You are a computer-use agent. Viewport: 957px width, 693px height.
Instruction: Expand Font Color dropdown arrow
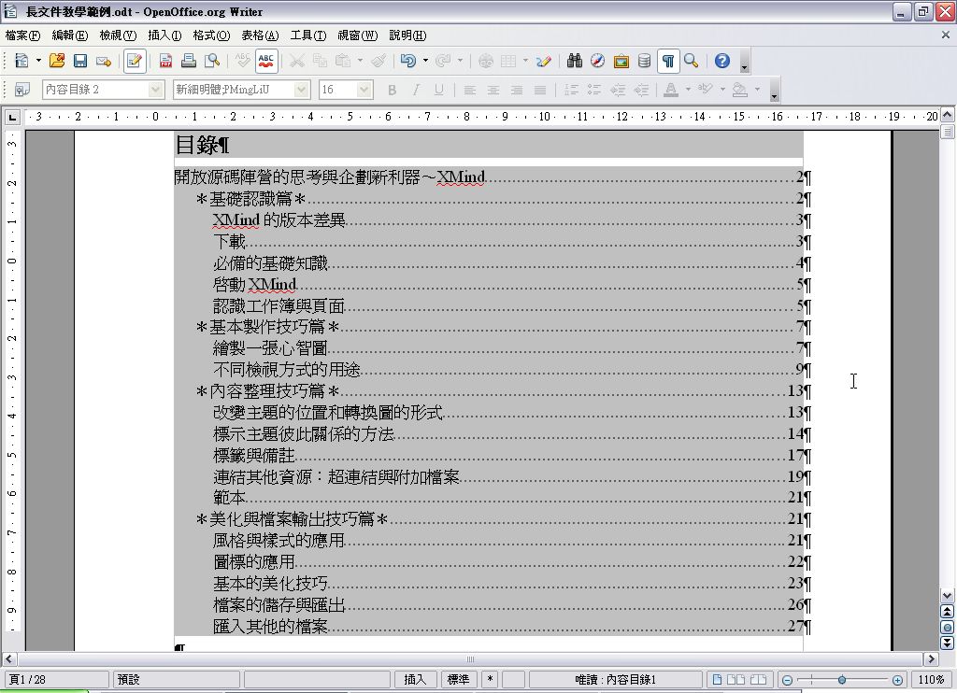(x=688, y=90)
